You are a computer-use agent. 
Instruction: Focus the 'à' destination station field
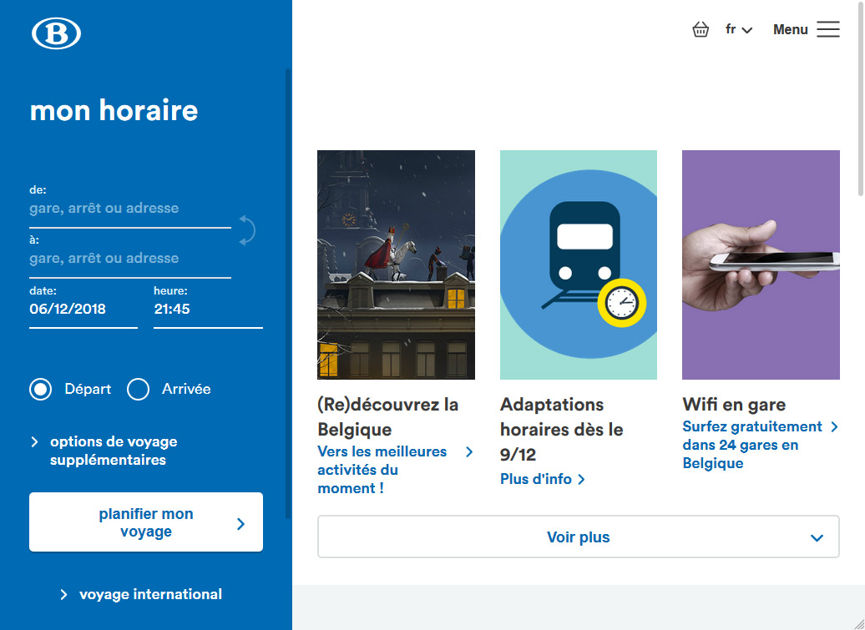click(130, 259)
